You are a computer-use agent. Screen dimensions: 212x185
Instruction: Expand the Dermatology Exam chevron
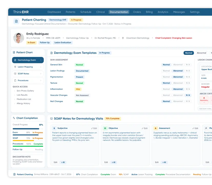(41, 60)
